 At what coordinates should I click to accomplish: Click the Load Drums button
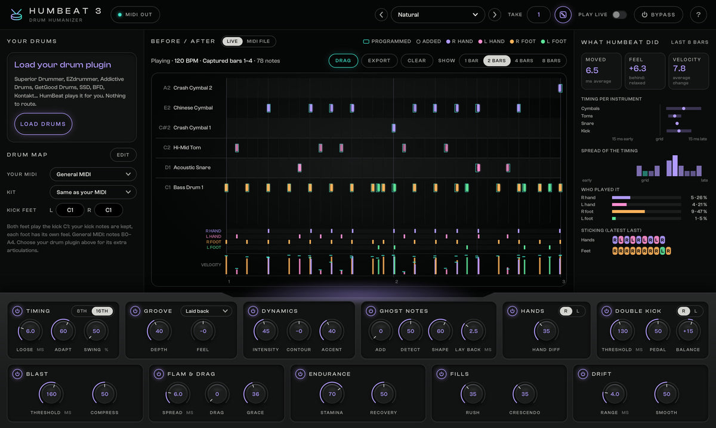[43, 124]
